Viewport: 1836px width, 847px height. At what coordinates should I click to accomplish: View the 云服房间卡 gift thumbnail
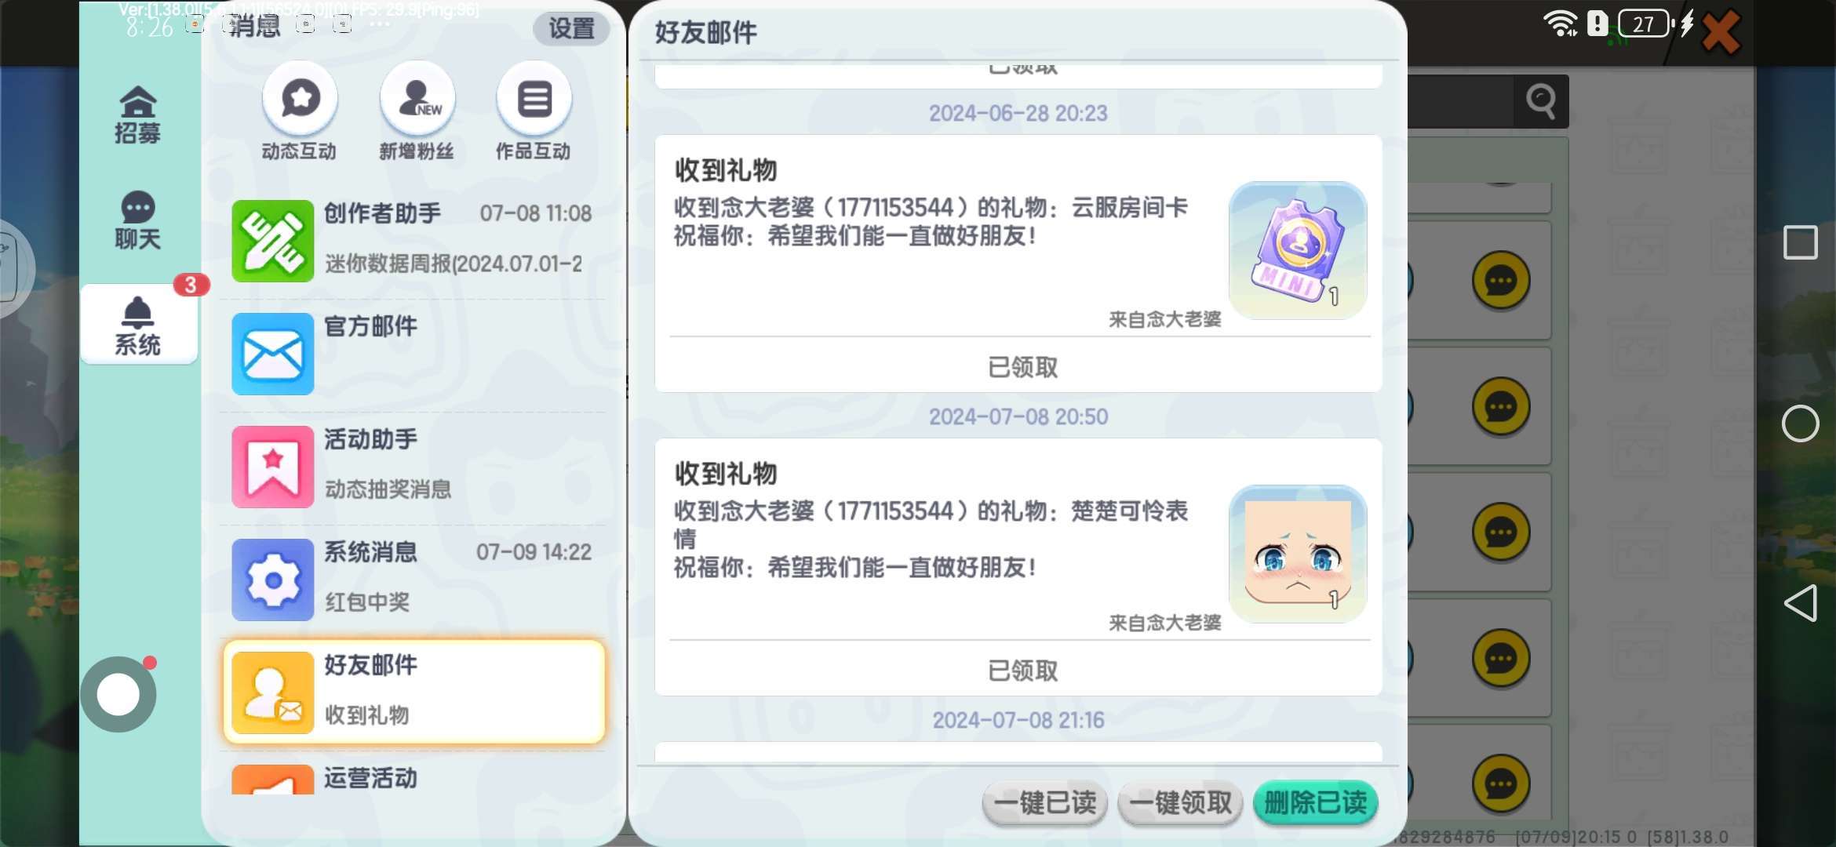1298,251
